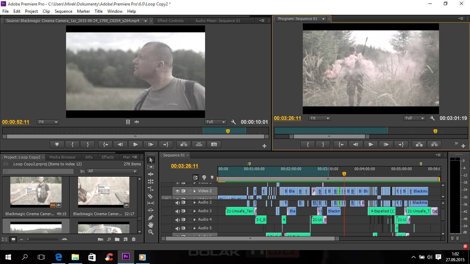Expand the Audio 4 track
This screenshot has width=470, height=264.
tap(195, 220)
